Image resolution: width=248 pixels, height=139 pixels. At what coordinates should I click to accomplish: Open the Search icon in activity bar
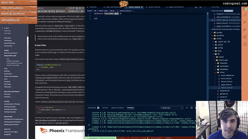click(245, 15)
